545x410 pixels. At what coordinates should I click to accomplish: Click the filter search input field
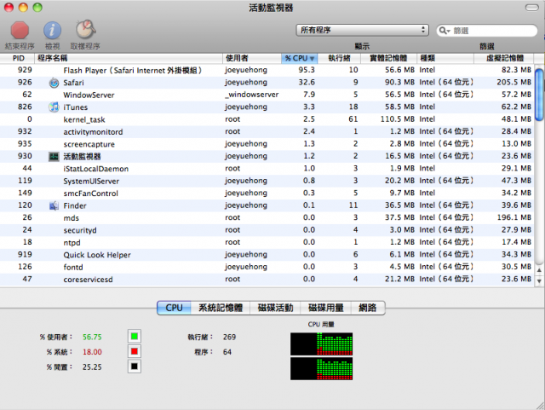pos(486,31)
